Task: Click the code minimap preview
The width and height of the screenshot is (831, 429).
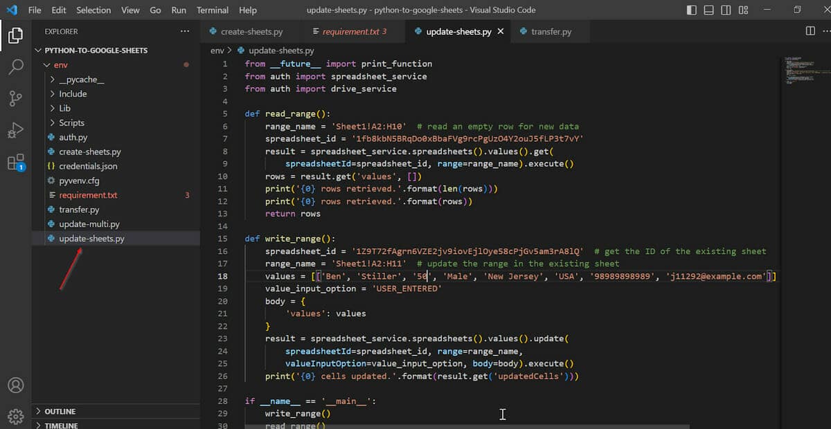Action: (802, 69)
